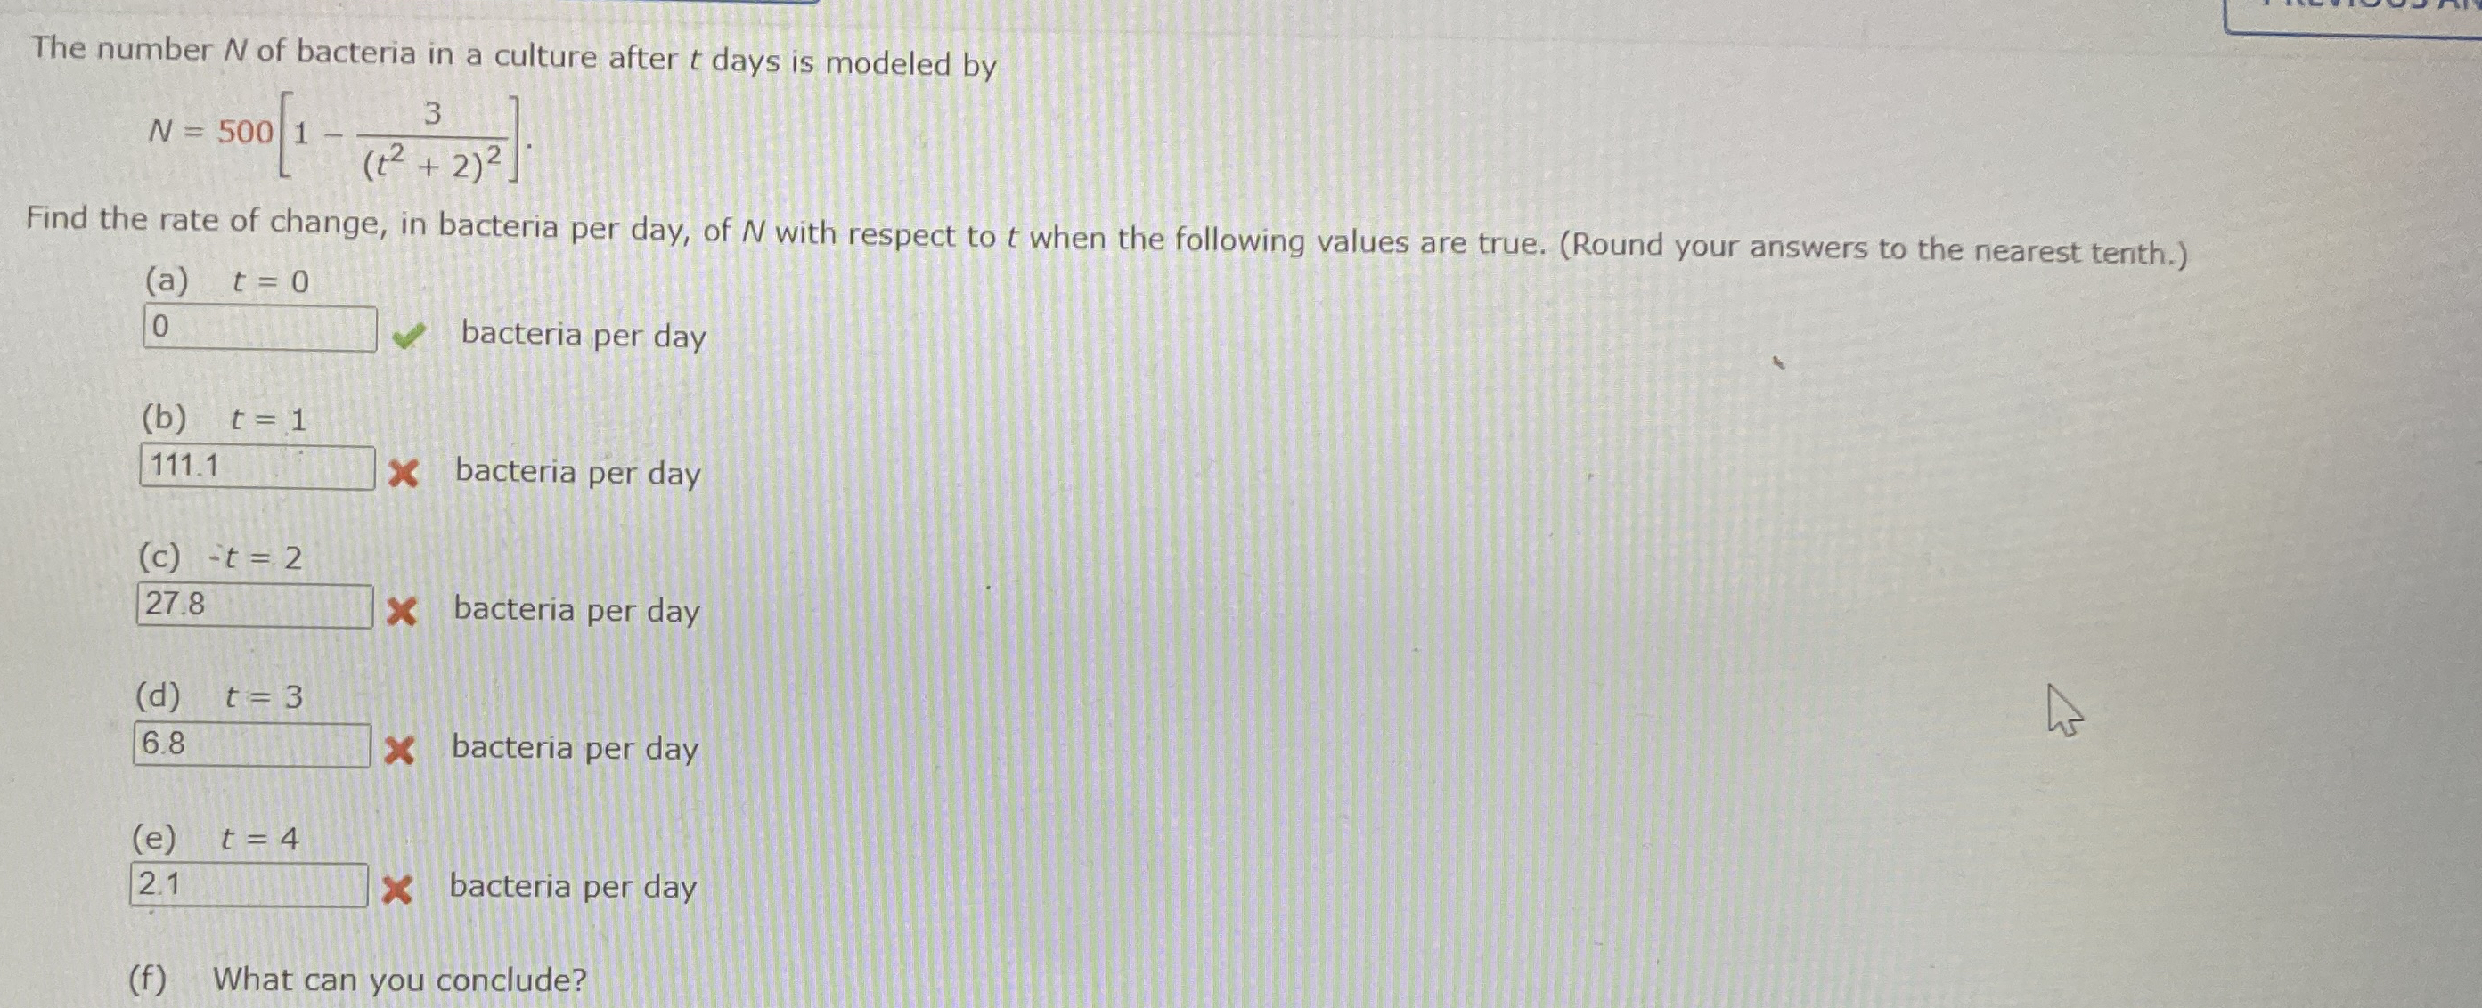This screenshot has width=2482, height=1008.
Task: Click 'bacteria per day' text for part (a)
Action: click(584, 335)
